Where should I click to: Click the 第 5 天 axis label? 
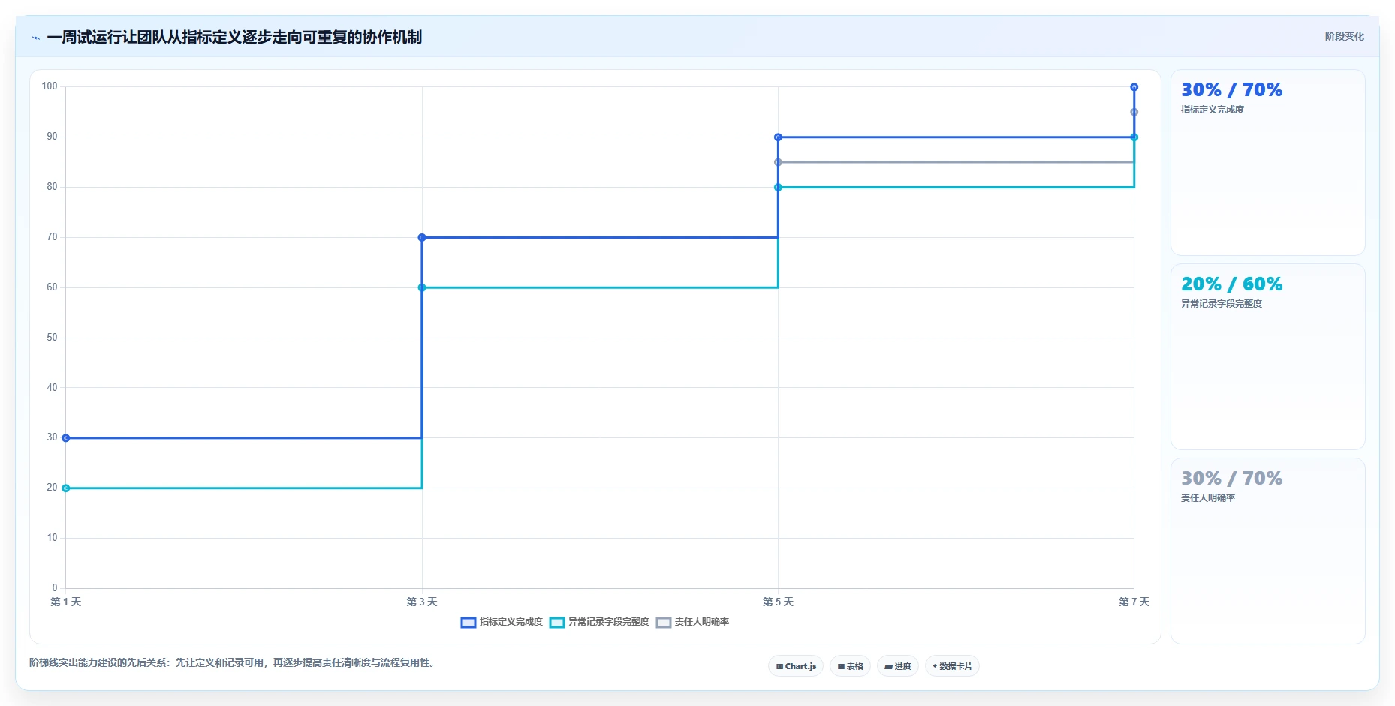778,602
